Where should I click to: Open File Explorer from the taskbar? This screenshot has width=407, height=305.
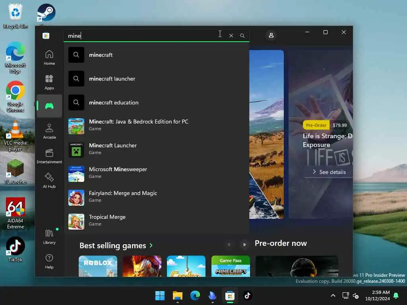point(178,295)
